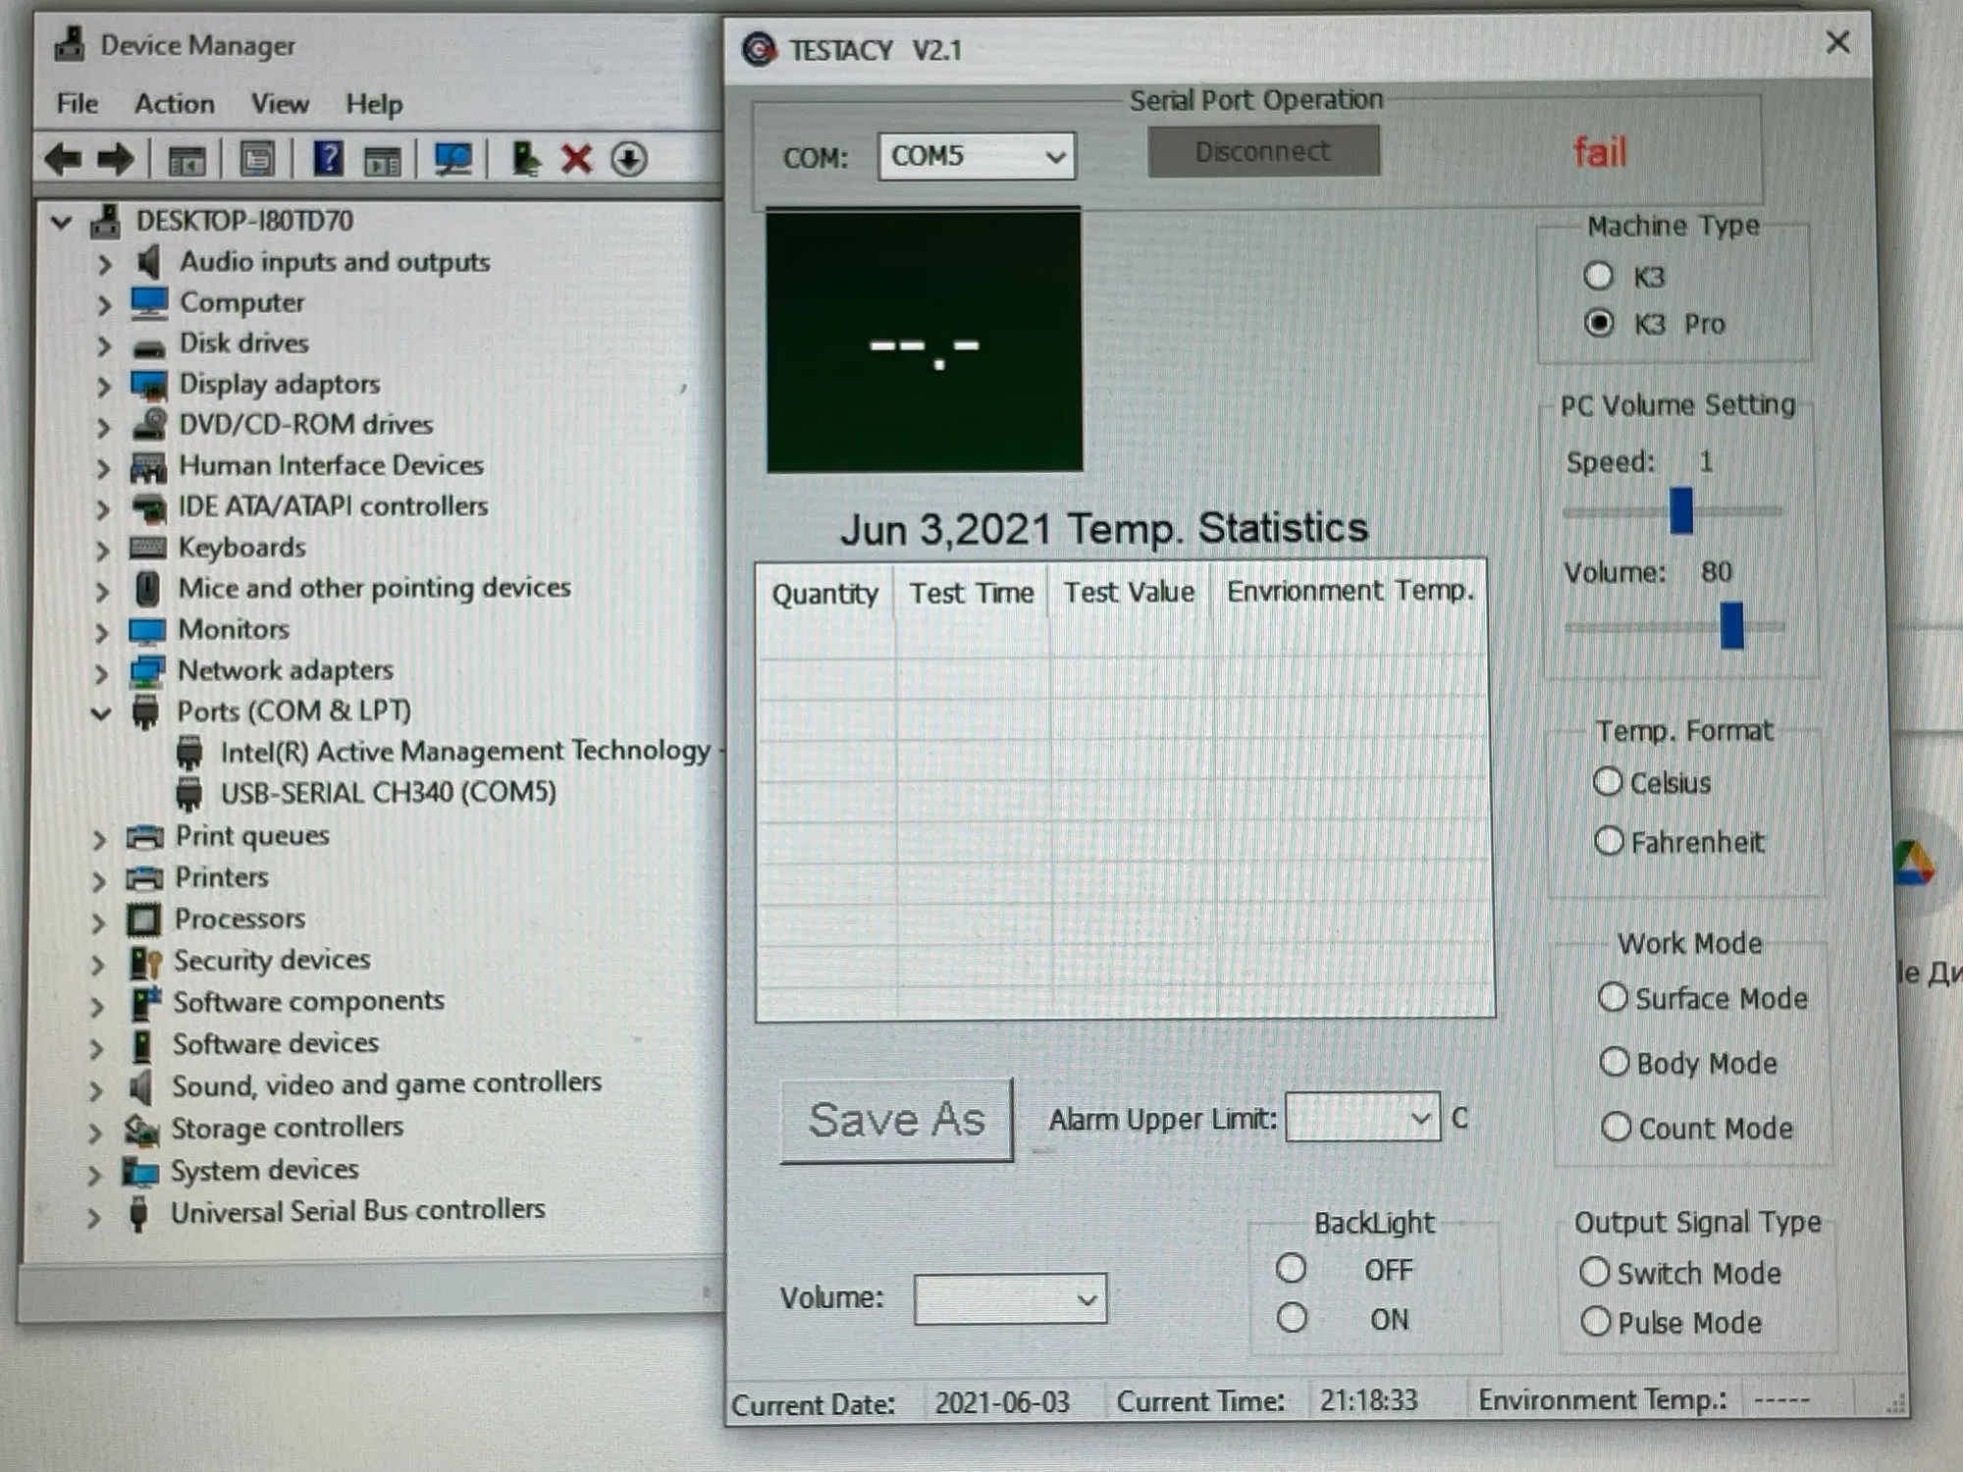The height and width of the screenshot is (1472, 1963).
Task: Click the Save As button
Action: point(896,1120)
